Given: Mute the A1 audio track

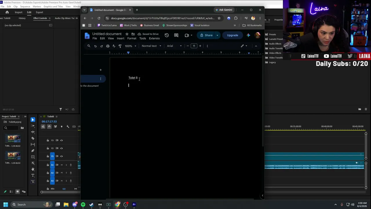Looking at the screenshot, I should click(61, 165).
